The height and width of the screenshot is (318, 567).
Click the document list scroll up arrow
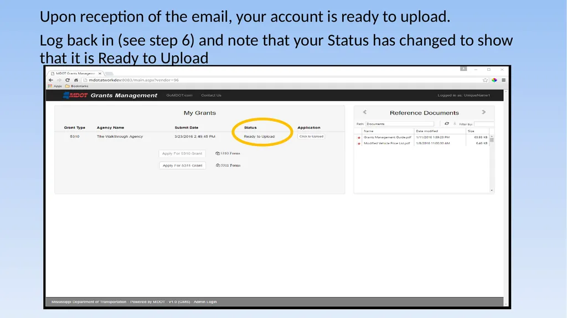492,136
